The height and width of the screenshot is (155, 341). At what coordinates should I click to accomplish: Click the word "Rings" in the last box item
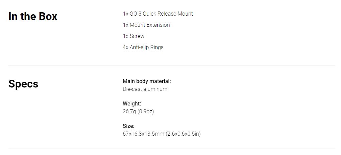[157, 47]
